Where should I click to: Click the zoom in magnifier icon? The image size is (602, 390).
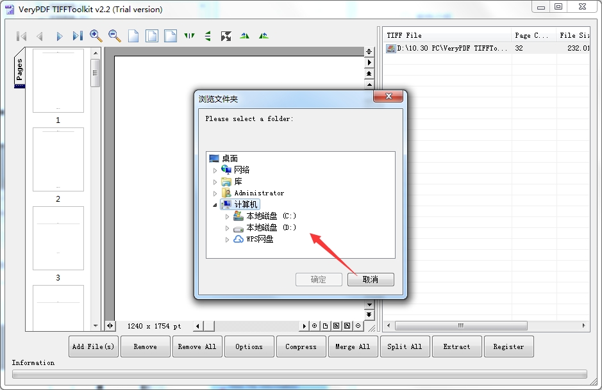click(96, 36)
